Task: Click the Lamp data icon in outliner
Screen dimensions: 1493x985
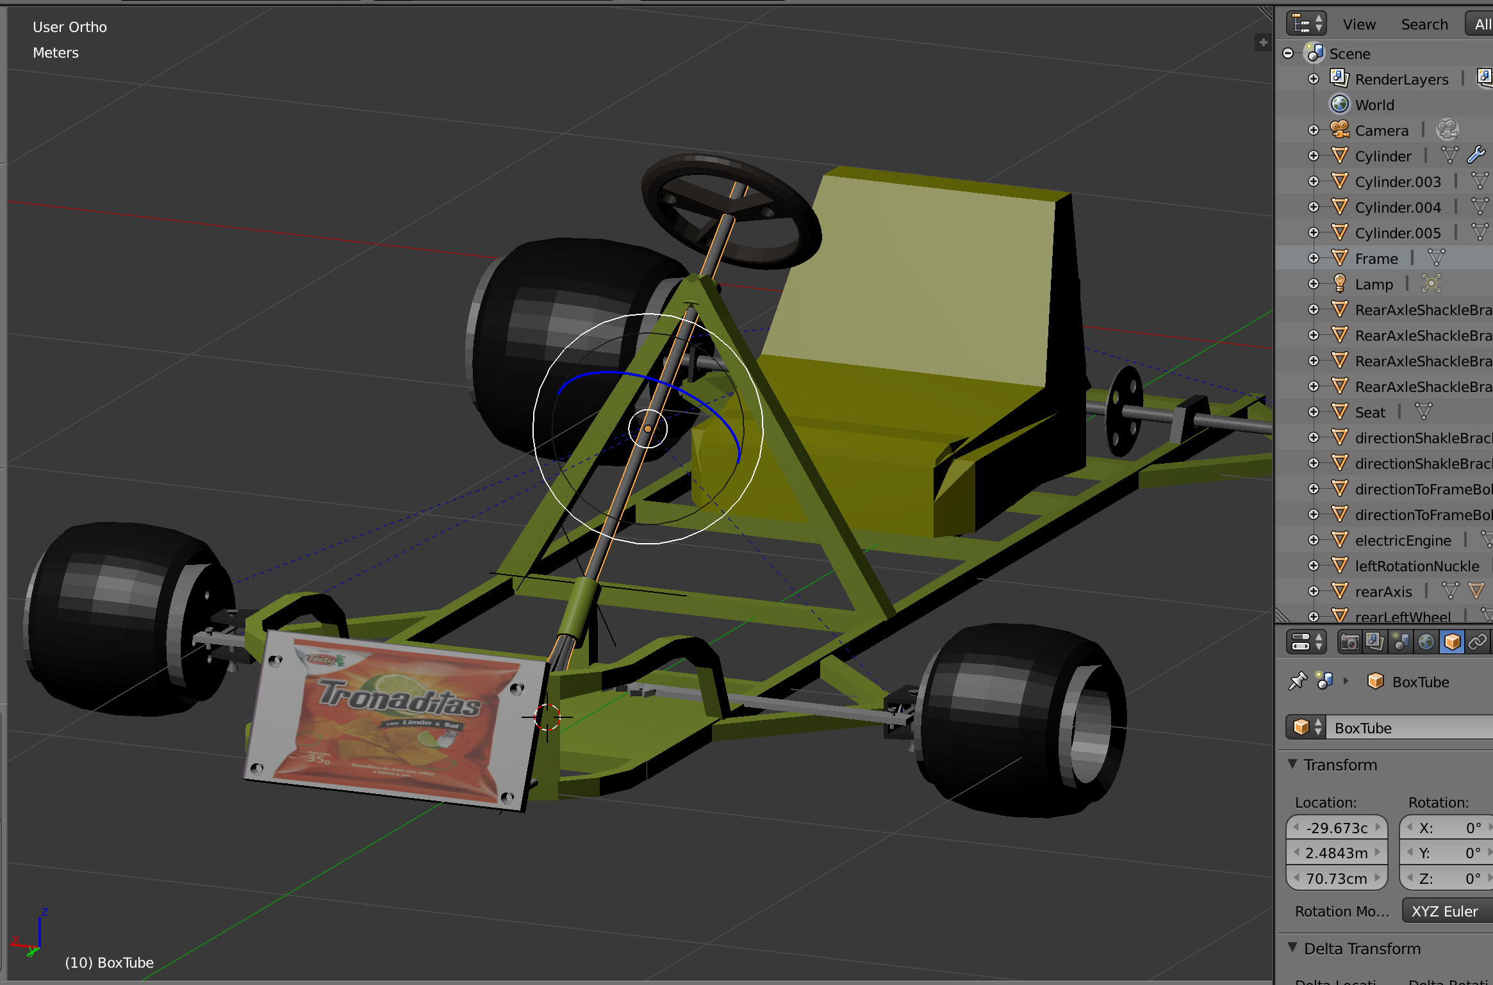Action: 1431,284
